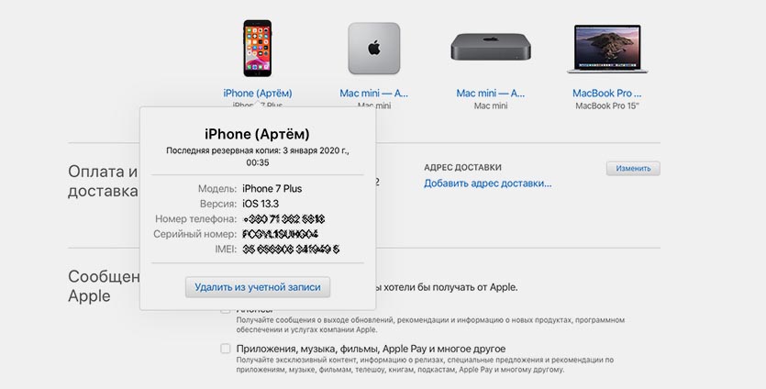Click Добавить адрес доставки link

[x=487, y=183]
